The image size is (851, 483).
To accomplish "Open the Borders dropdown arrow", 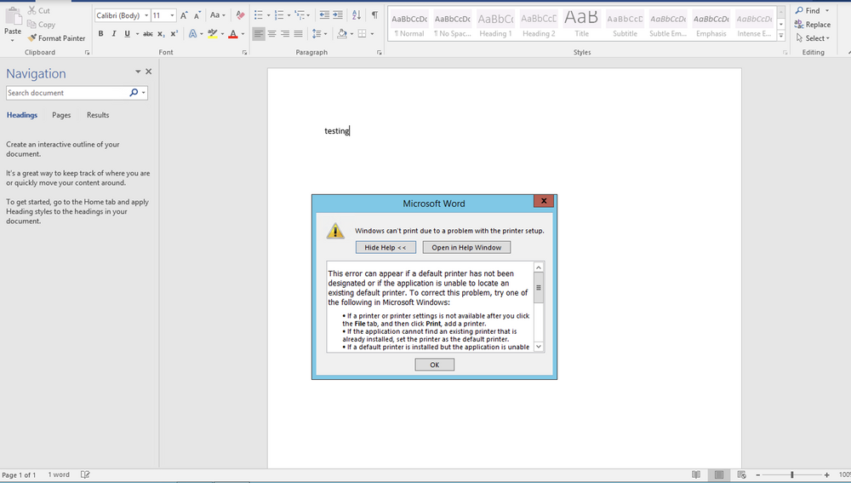I will (x=373, y=34).
